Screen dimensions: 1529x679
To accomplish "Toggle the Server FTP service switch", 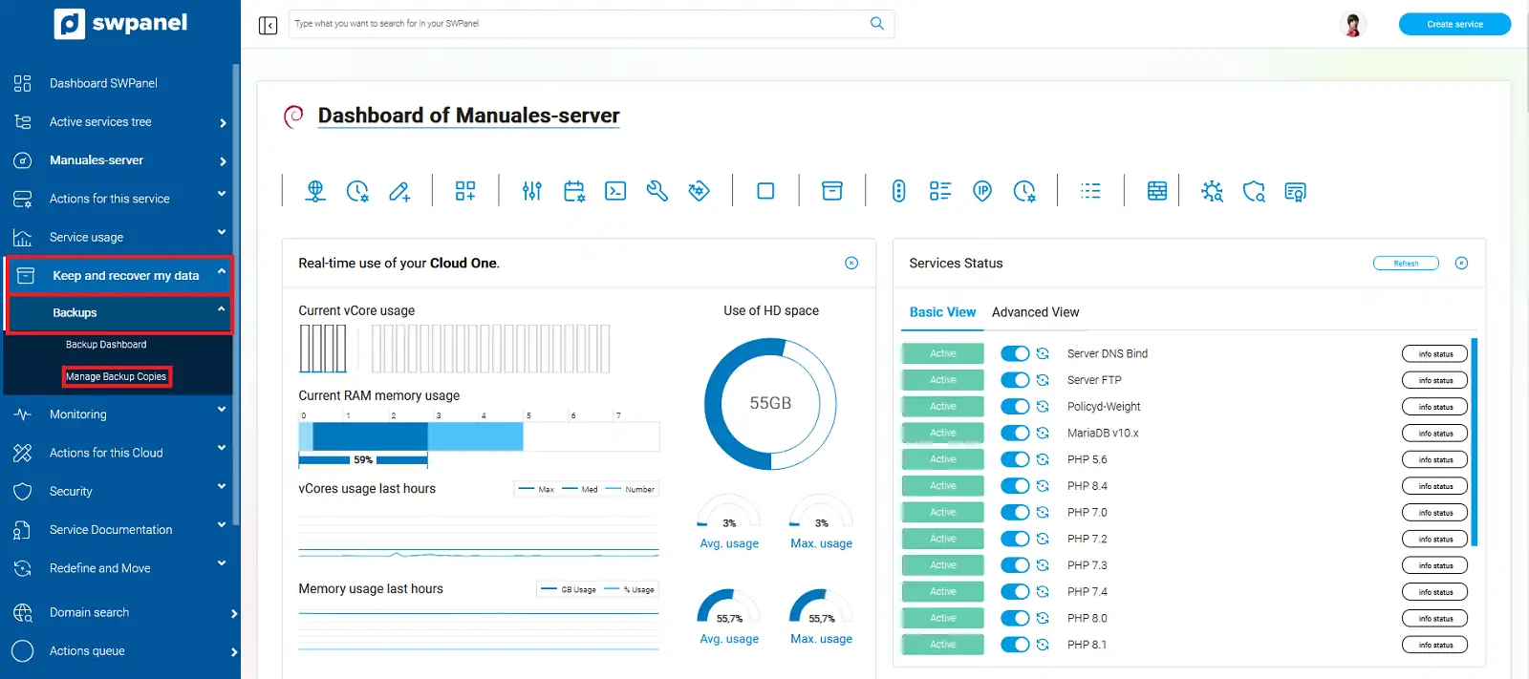I will [x=1014, y=380].
